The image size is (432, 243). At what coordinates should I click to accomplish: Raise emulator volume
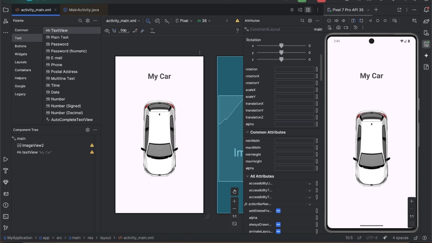click(x=336, y=21)
